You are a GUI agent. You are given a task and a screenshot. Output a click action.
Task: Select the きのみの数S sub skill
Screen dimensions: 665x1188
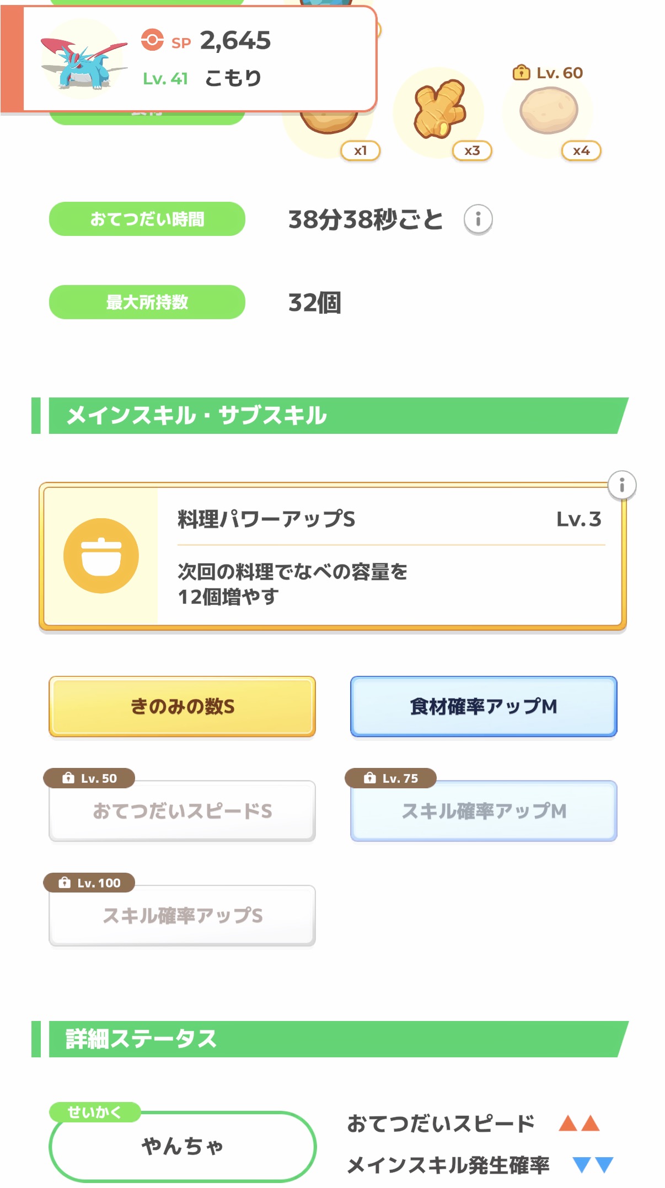coord(182,706)
